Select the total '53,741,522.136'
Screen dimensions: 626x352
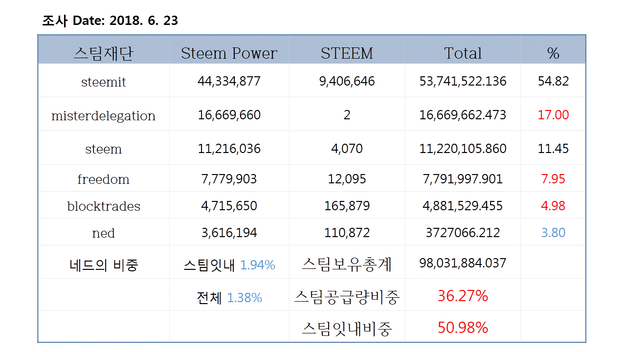click(463, 81)
